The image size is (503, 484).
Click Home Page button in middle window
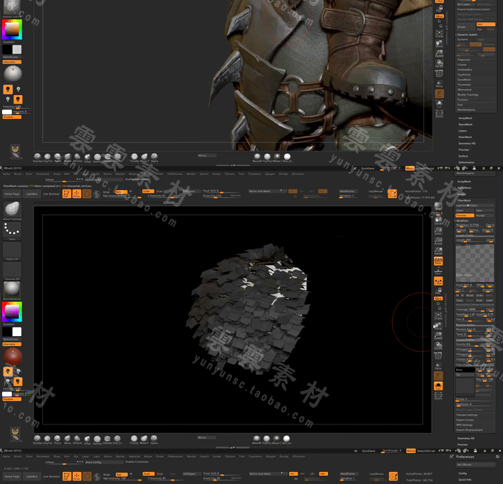tap(12, 193)
